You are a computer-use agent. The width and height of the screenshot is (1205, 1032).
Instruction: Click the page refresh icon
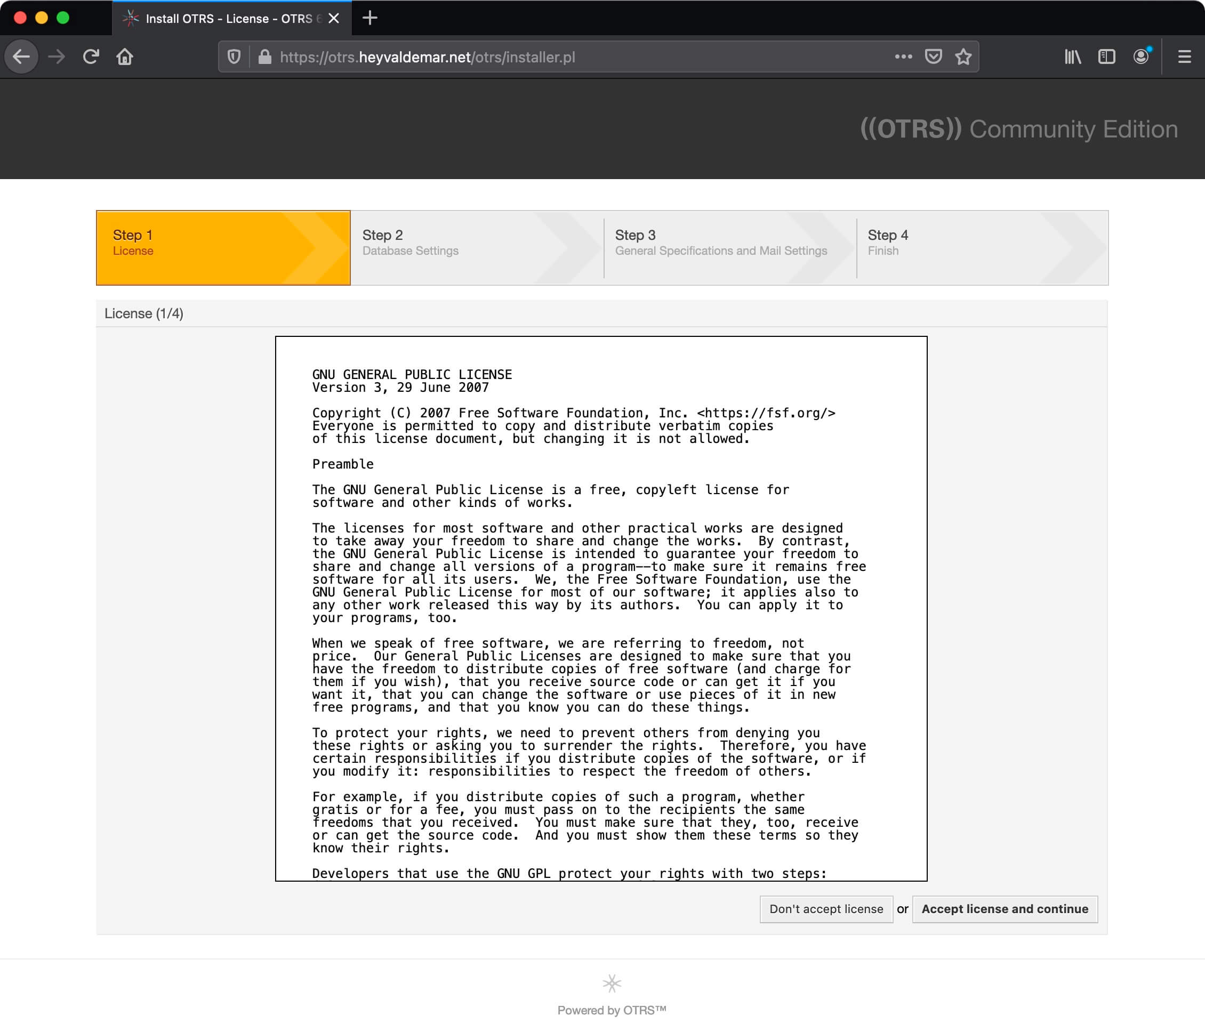pos(91,57)
